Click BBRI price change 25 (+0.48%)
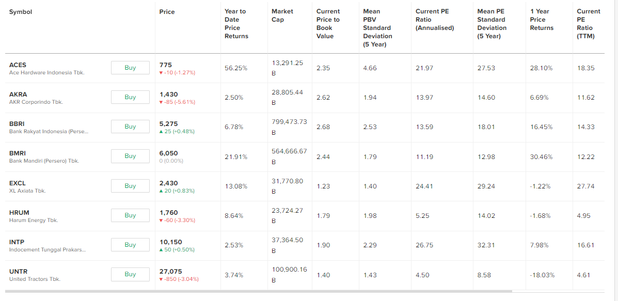 click(177, 132)
